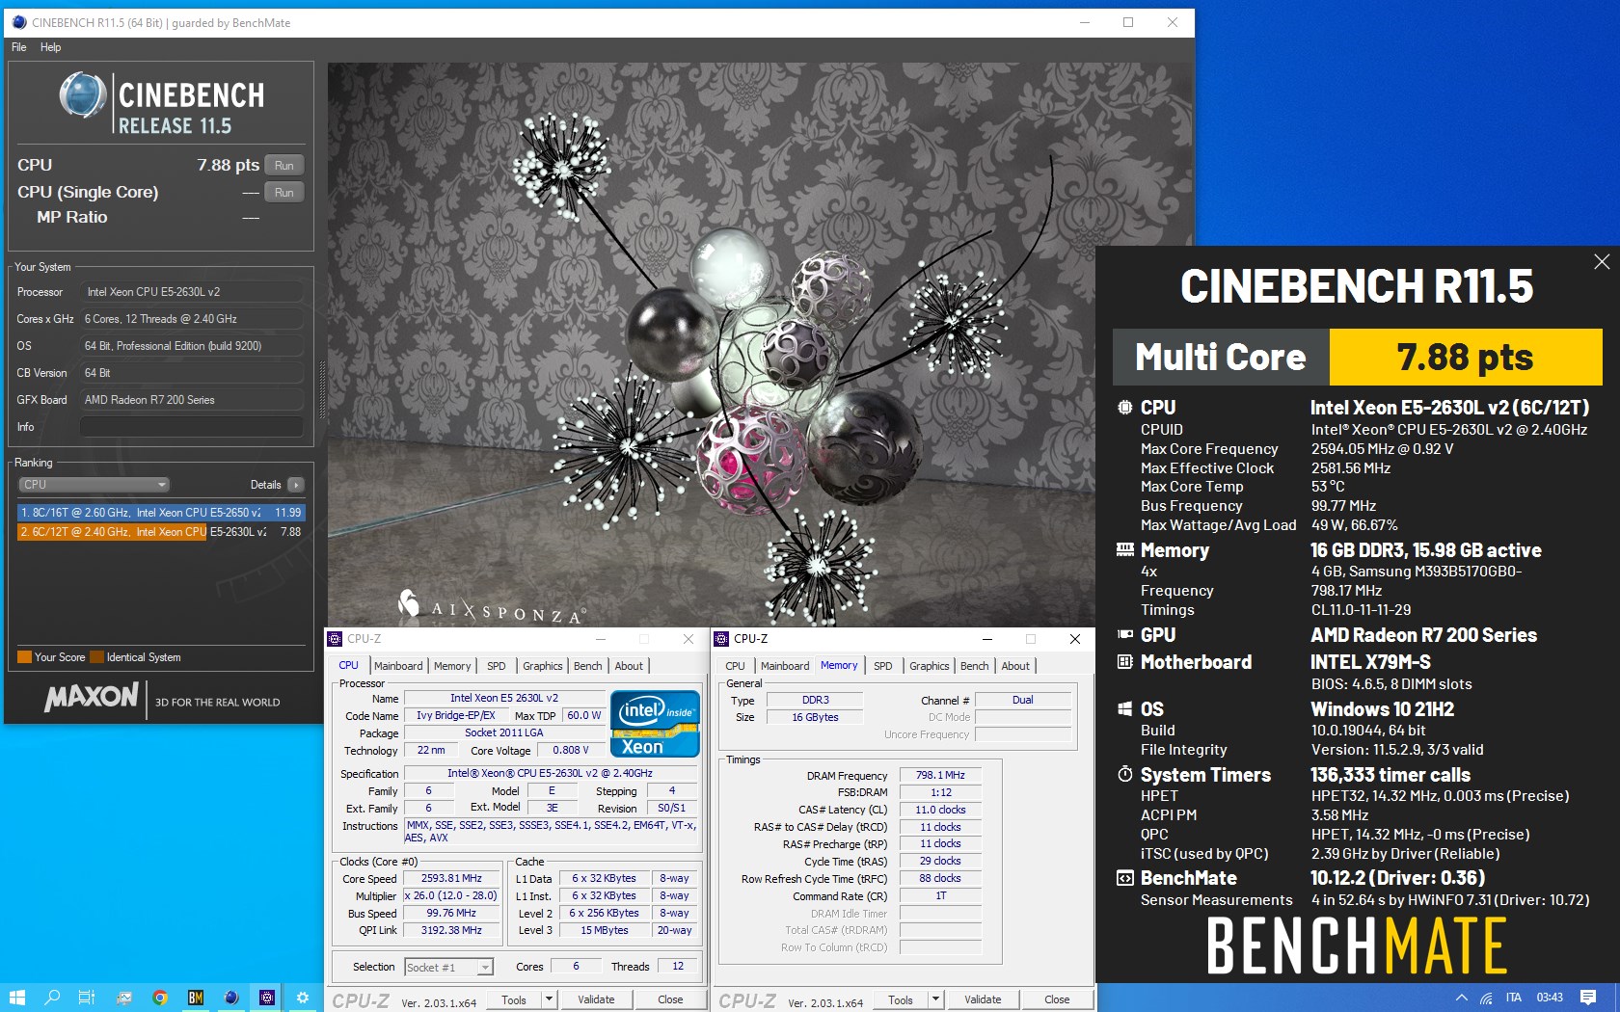Click the MAXON logo in Cinebench
This screenshot has height=1012, width=1620.
92,696
